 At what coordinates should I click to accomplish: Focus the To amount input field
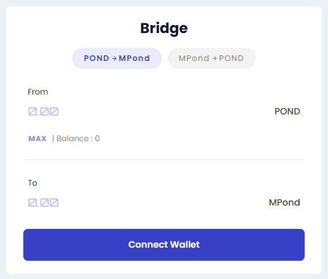point(147,203)
